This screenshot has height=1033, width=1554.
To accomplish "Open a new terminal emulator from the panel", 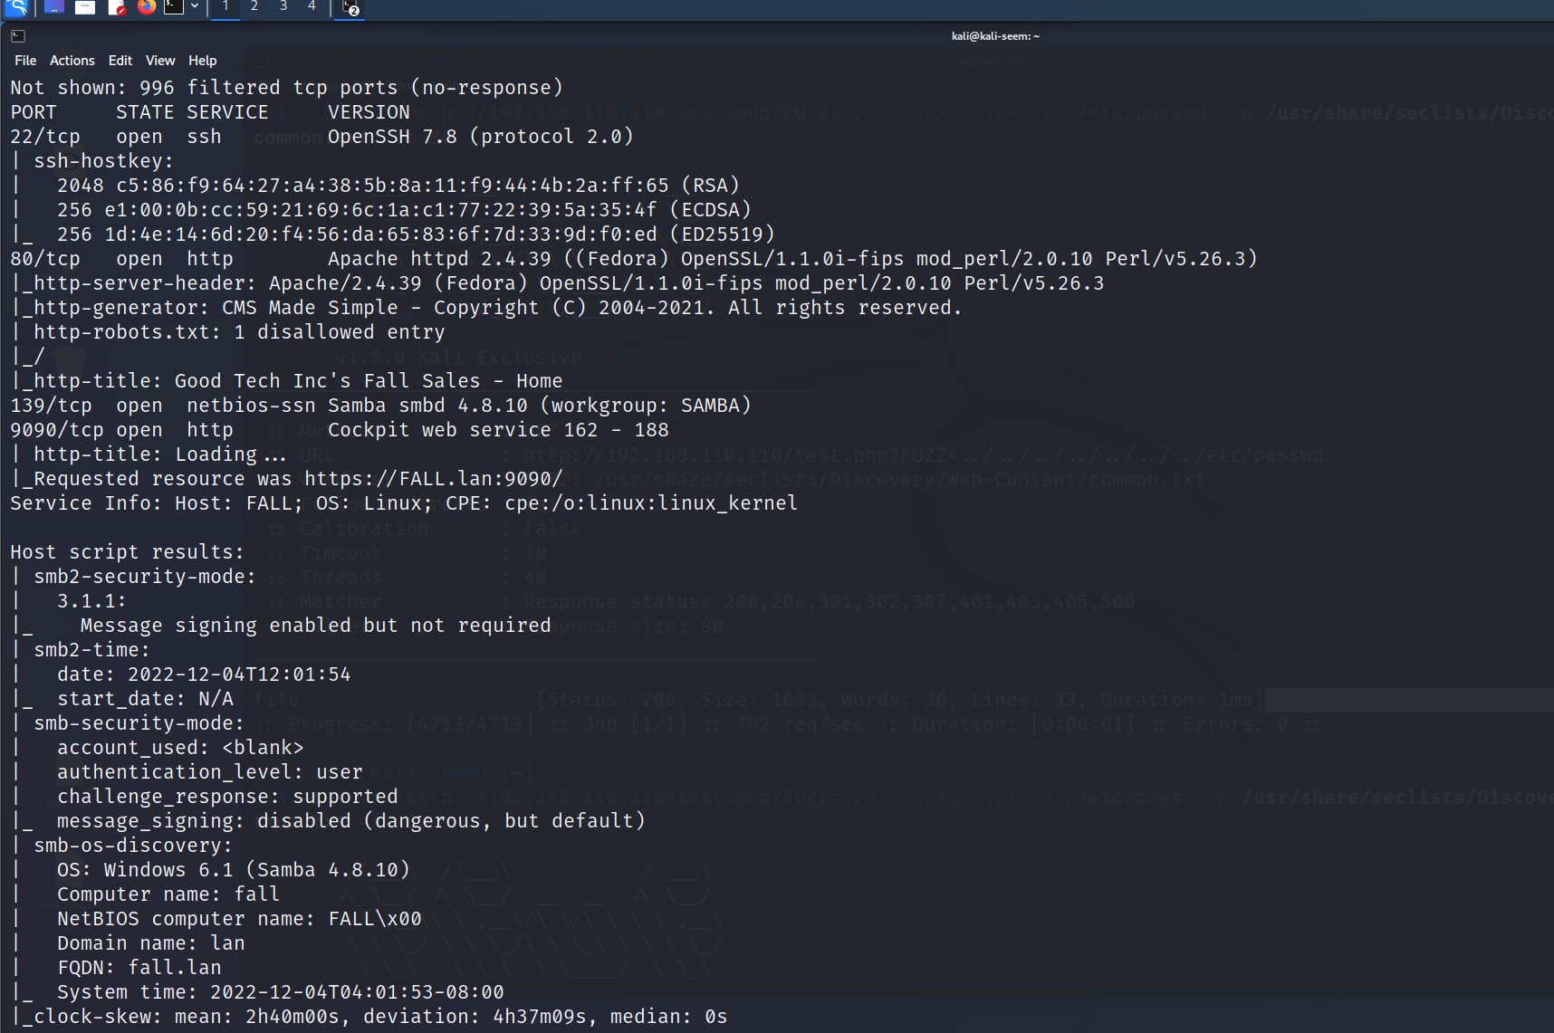I will pos(174,7).
